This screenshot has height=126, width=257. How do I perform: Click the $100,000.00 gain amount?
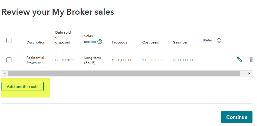point(183,60)
